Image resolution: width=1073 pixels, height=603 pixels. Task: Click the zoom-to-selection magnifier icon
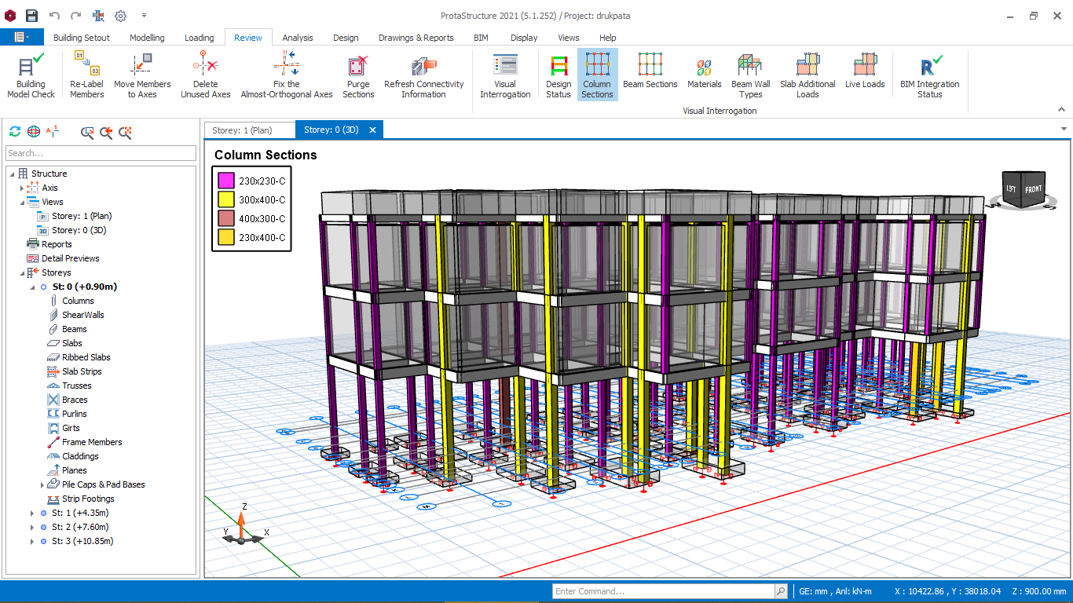(87, 132)
